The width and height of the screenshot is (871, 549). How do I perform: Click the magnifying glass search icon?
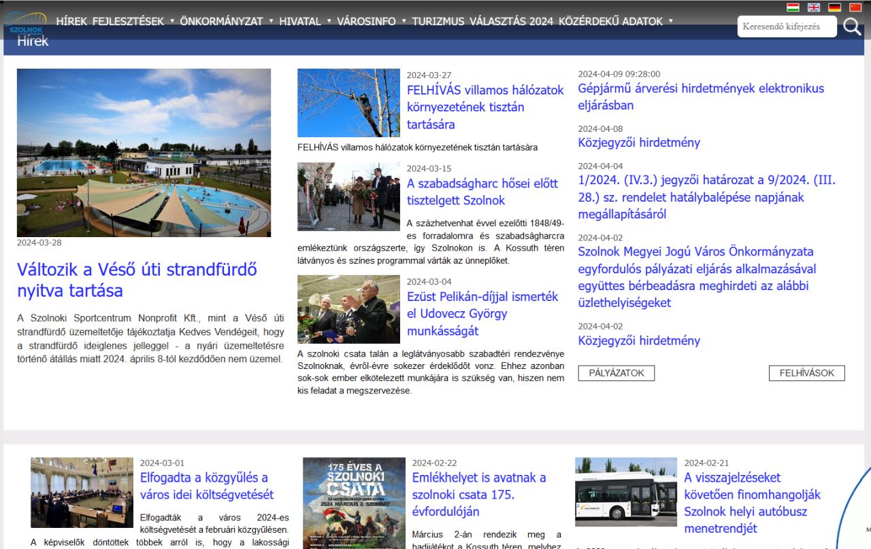(x=852, y=26)
